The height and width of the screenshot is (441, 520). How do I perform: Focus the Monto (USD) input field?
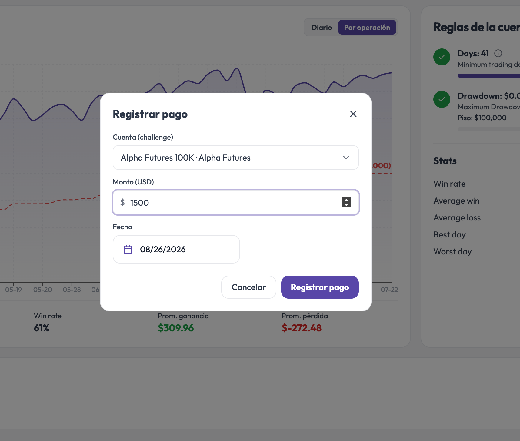coord(236,202)
